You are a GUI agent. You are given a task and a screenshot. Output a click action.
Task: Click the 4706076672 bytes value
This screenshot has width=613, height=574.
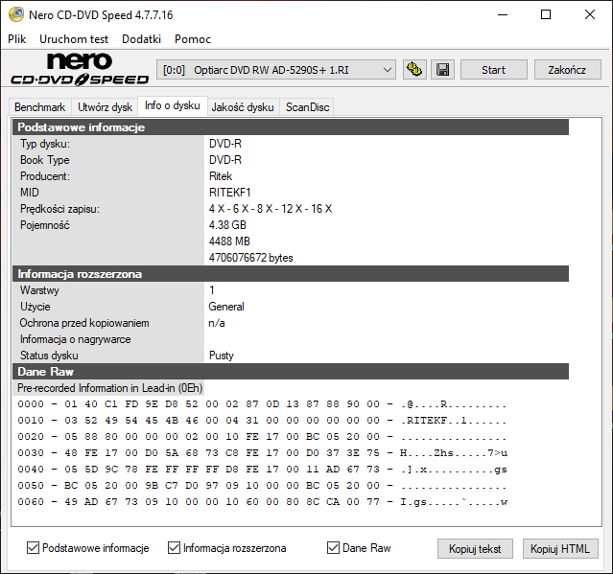pos(251,258)
